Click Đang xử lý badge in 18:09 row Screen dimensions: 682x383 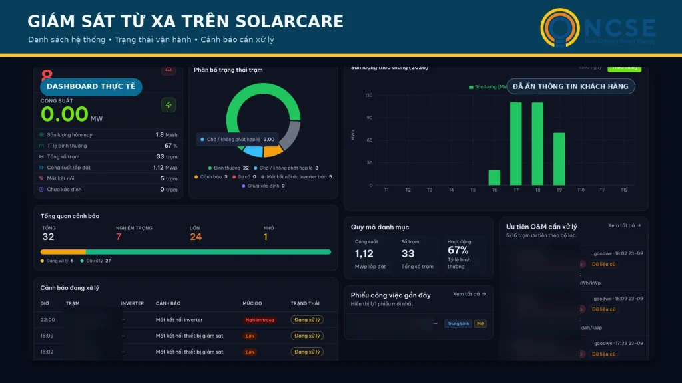pos(307,336)
